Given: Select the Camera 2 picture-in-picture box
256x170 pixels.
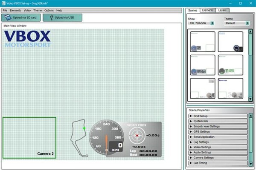Looking at the screenshot, I should (29, 138).
